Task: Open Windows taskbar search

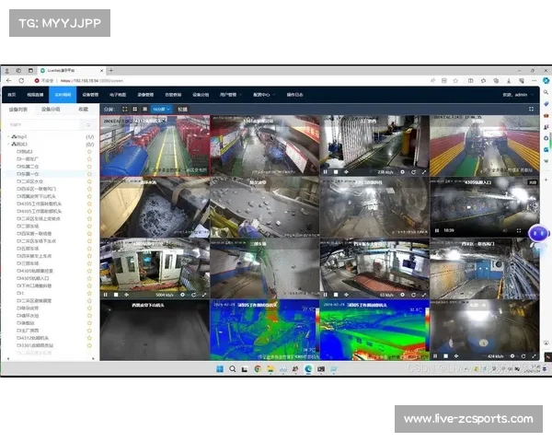Action: (x=233, y=369)
